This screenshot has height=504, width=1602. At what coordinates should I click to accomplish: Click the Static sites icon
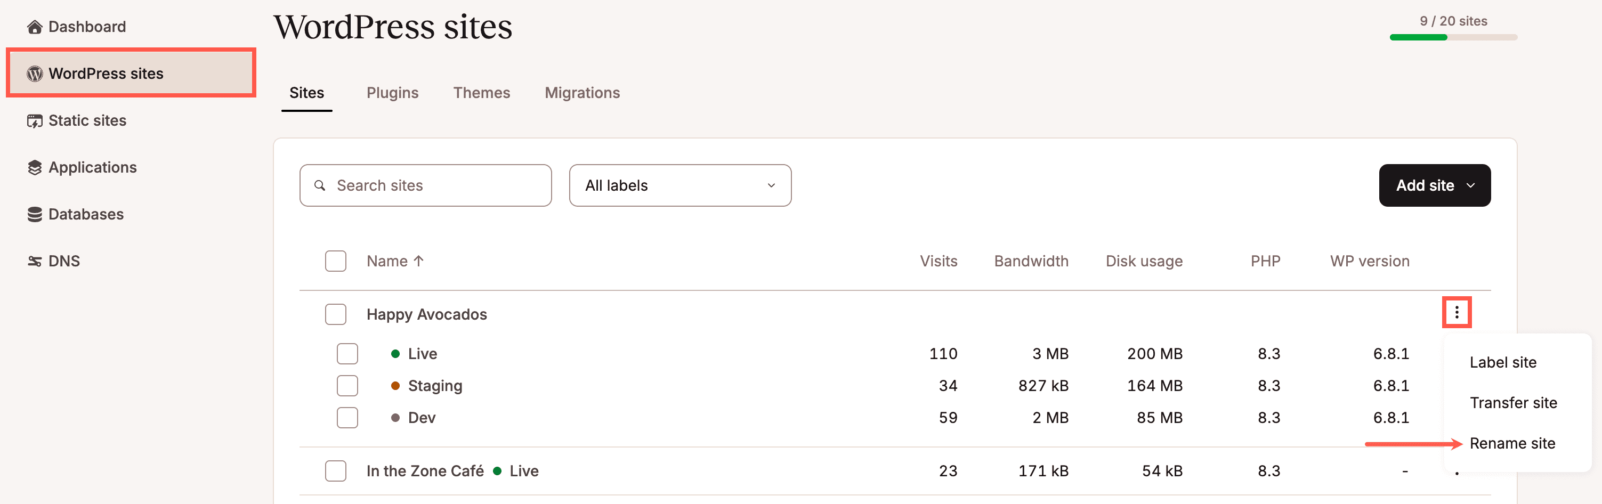tap(35, 120)
